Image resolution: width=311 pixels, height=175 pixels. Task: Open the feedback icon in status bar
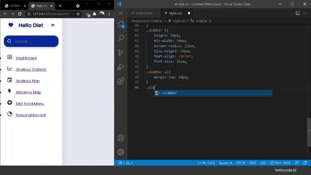297,163
